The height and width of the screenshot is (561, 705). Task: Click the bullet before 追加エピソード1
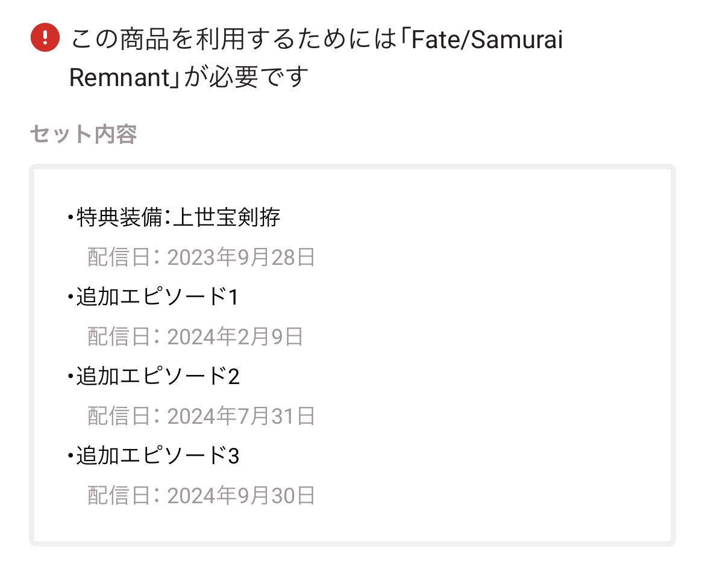pos(70,297)
